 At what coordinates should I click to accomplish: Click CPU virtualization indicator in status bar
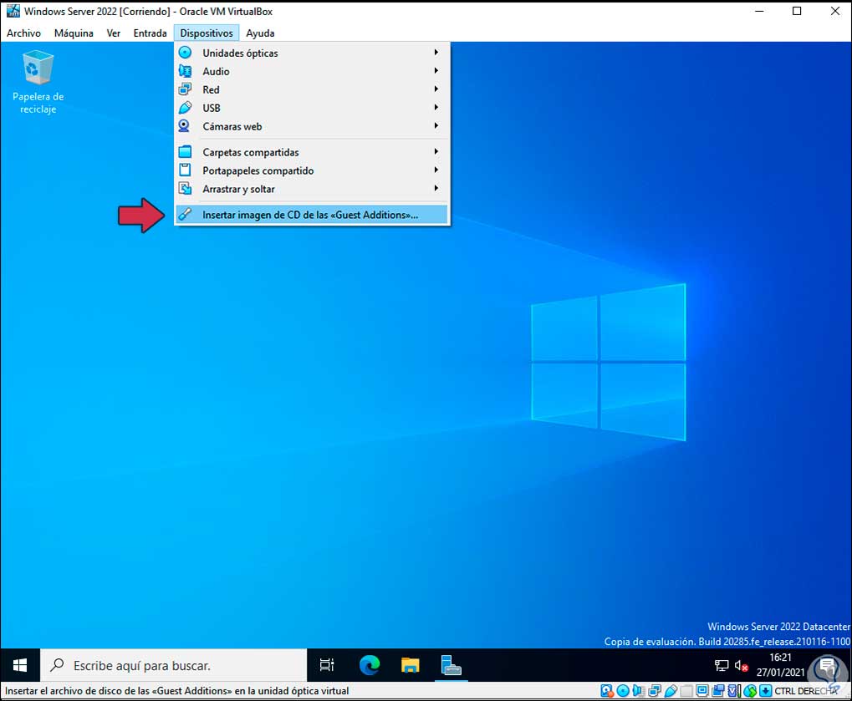tap(735, 691)
